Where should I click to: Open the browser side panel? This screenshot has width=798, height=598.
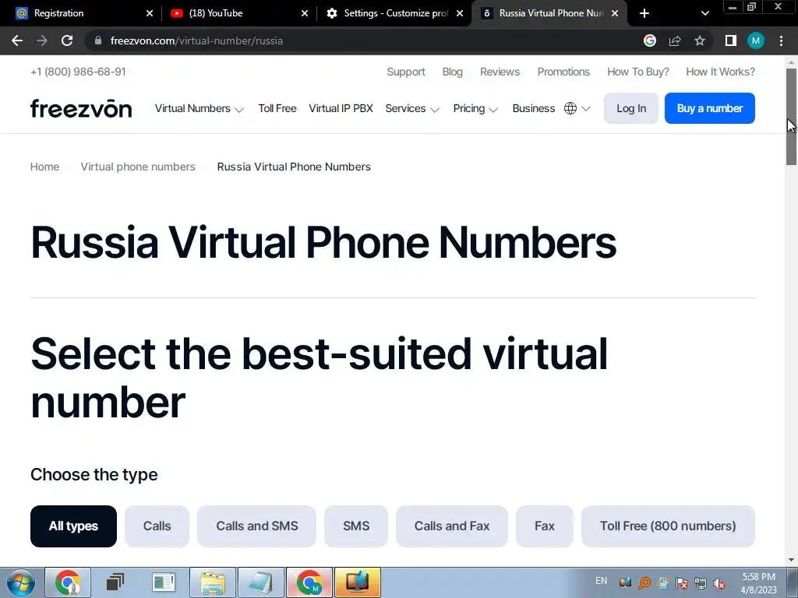731,40
